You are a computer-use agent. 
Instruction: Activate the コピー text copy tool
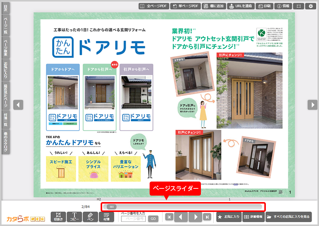tap(74, 217)
